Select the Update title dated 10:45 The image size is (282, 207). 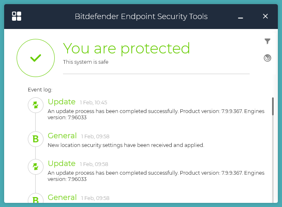pyautogui.click(x=62, y=102)
